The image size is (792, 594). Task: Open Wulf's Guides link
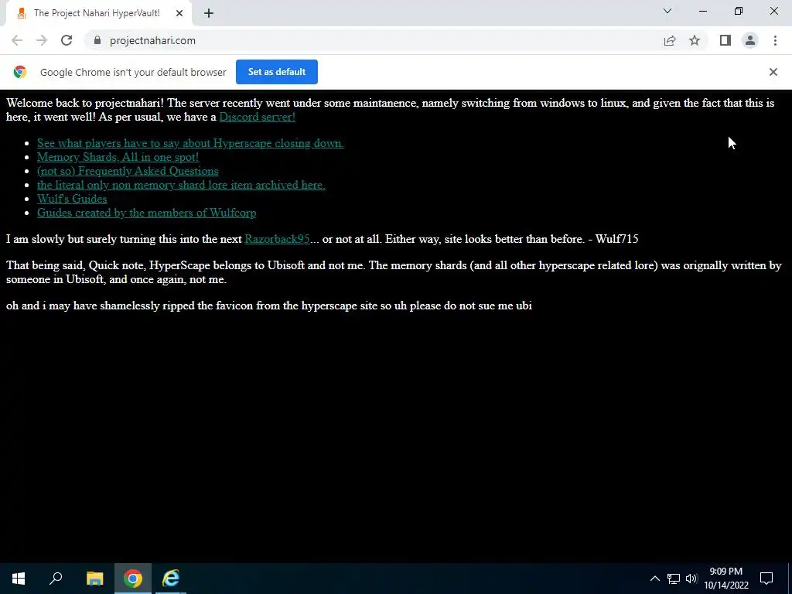click(72, 199)
